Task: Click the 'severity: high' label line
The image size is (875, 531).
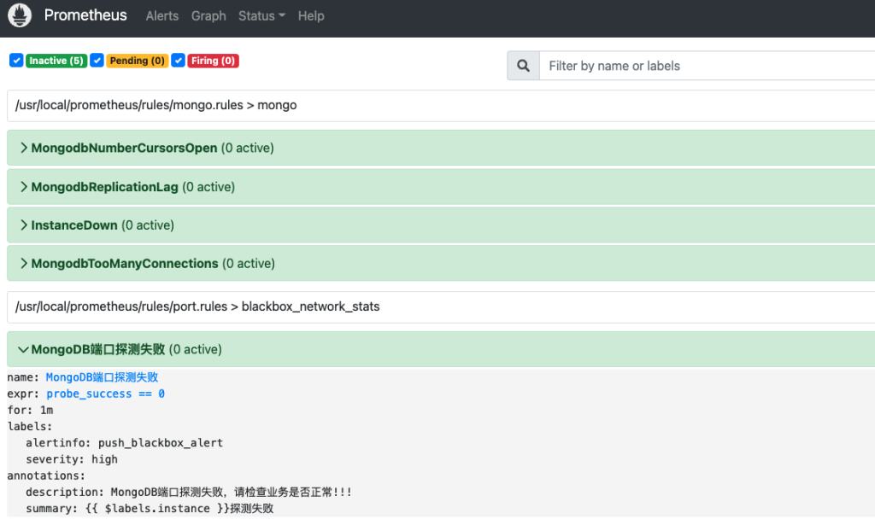Action: click(x=72, y=459)
